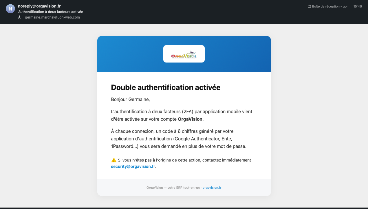Click the 15:46 timestamp
The height and width of the screenshot is (209, 368).
358,6
